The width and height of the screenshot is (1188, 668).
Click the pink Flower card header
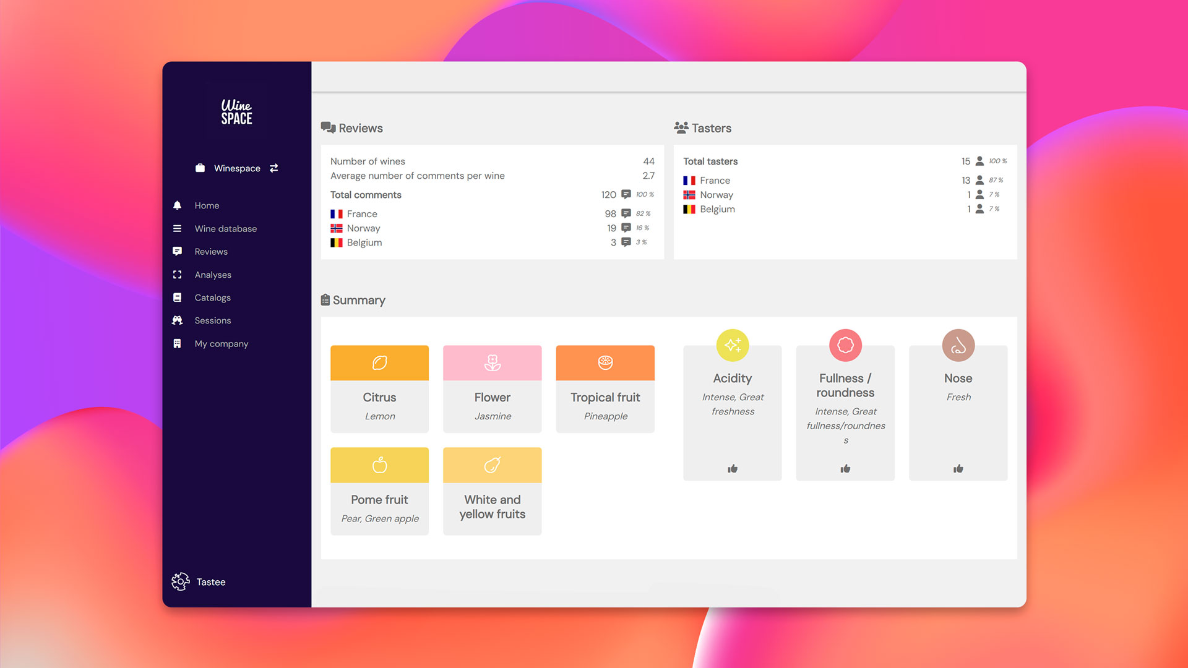click(492, 363)
